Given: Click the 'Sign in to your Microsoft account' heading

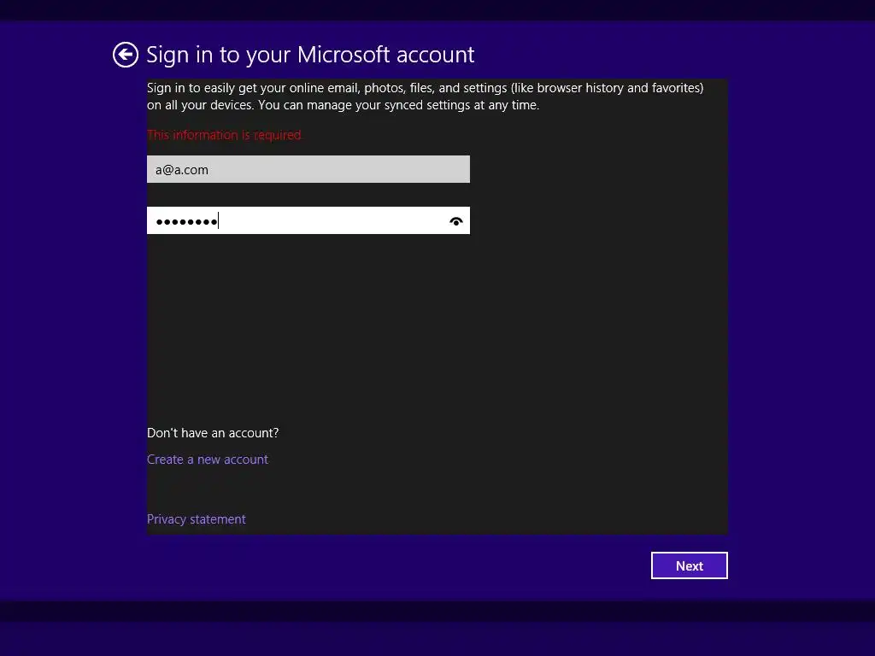Looking at the screenshot, I should tap(310, 55).
